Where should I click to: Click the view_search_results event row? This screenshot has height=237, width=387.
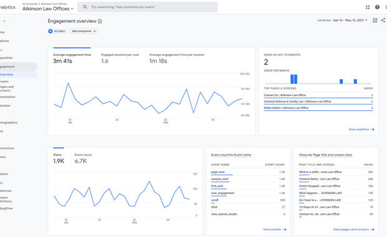pyautogui.click(x=248, y=214)
